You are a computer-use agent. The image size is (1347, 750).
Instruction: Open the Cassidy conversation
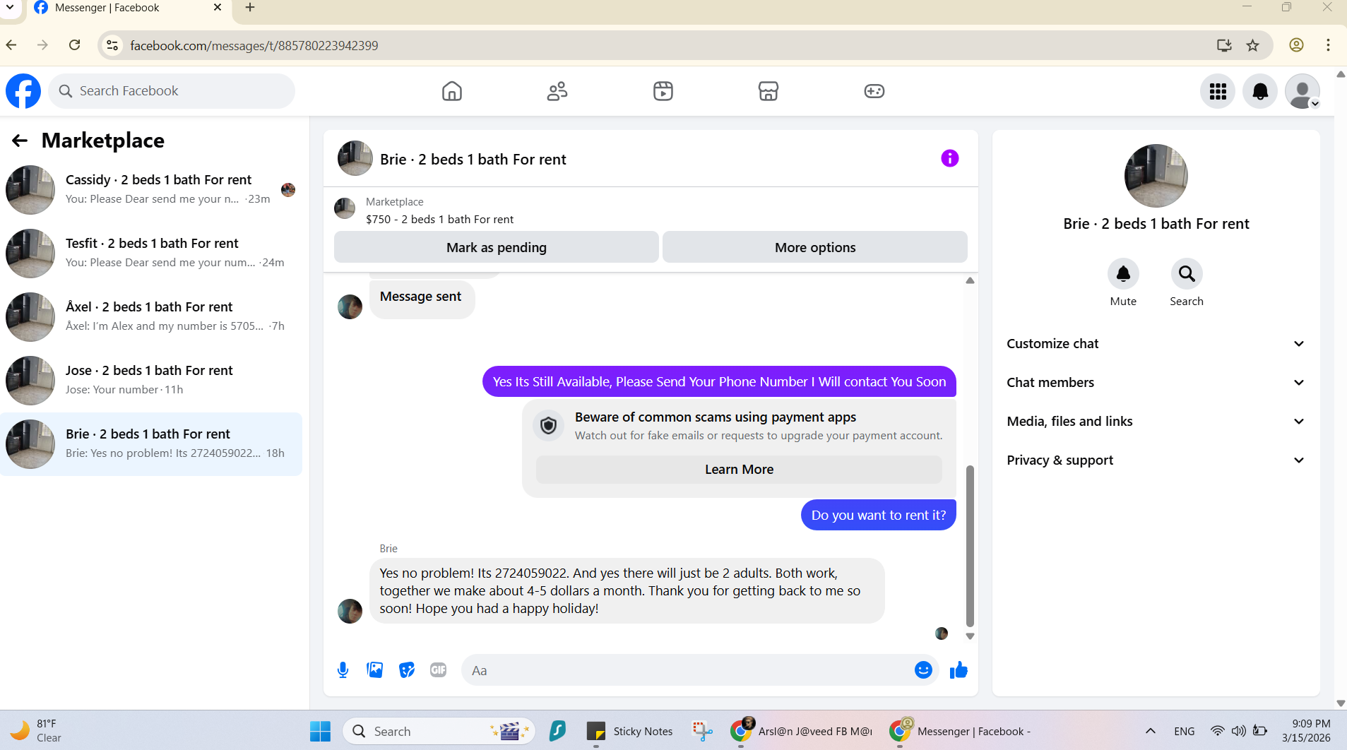(151, 190)
